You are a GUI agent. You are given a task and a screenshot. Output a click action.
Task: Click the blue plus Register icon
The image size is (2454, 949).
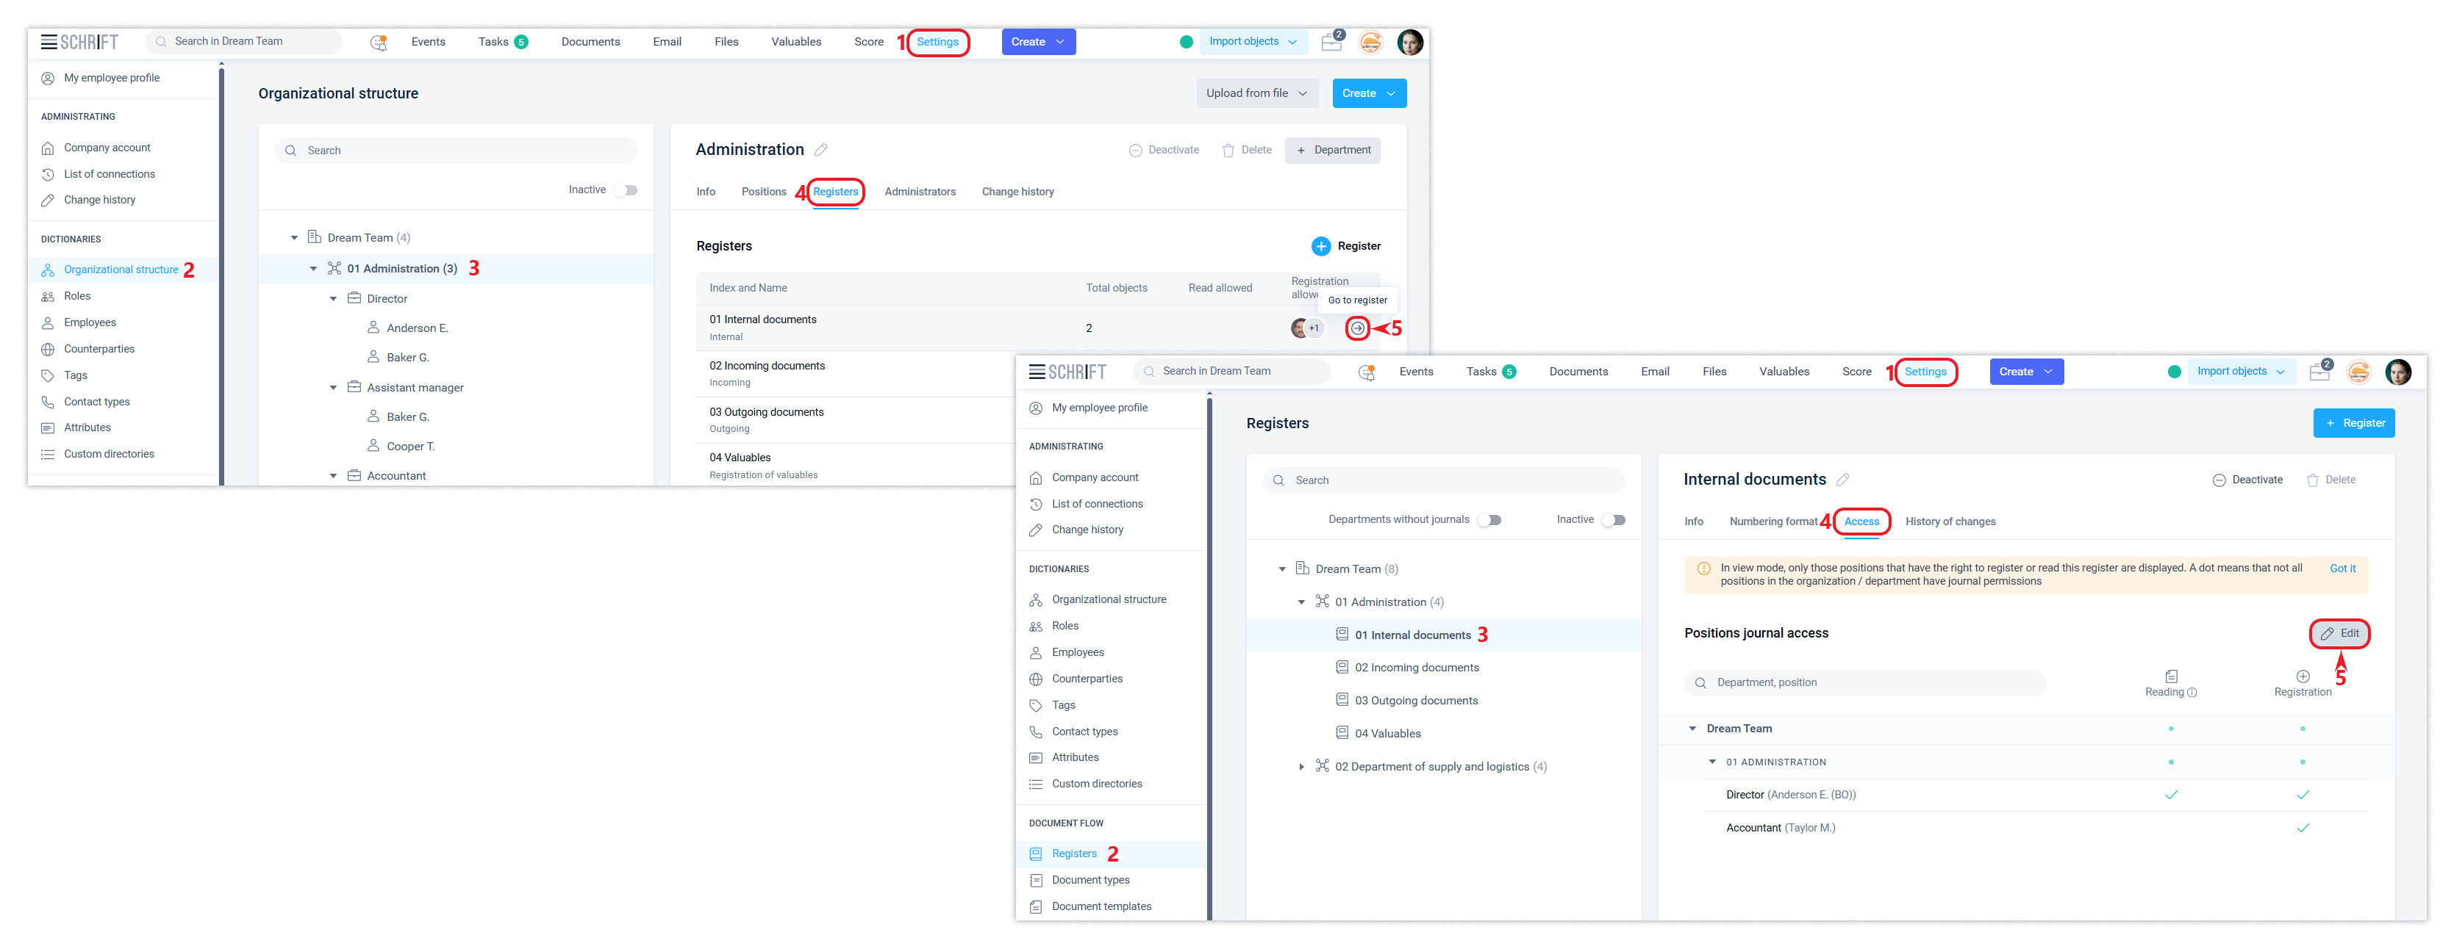tap(1321, 247)
